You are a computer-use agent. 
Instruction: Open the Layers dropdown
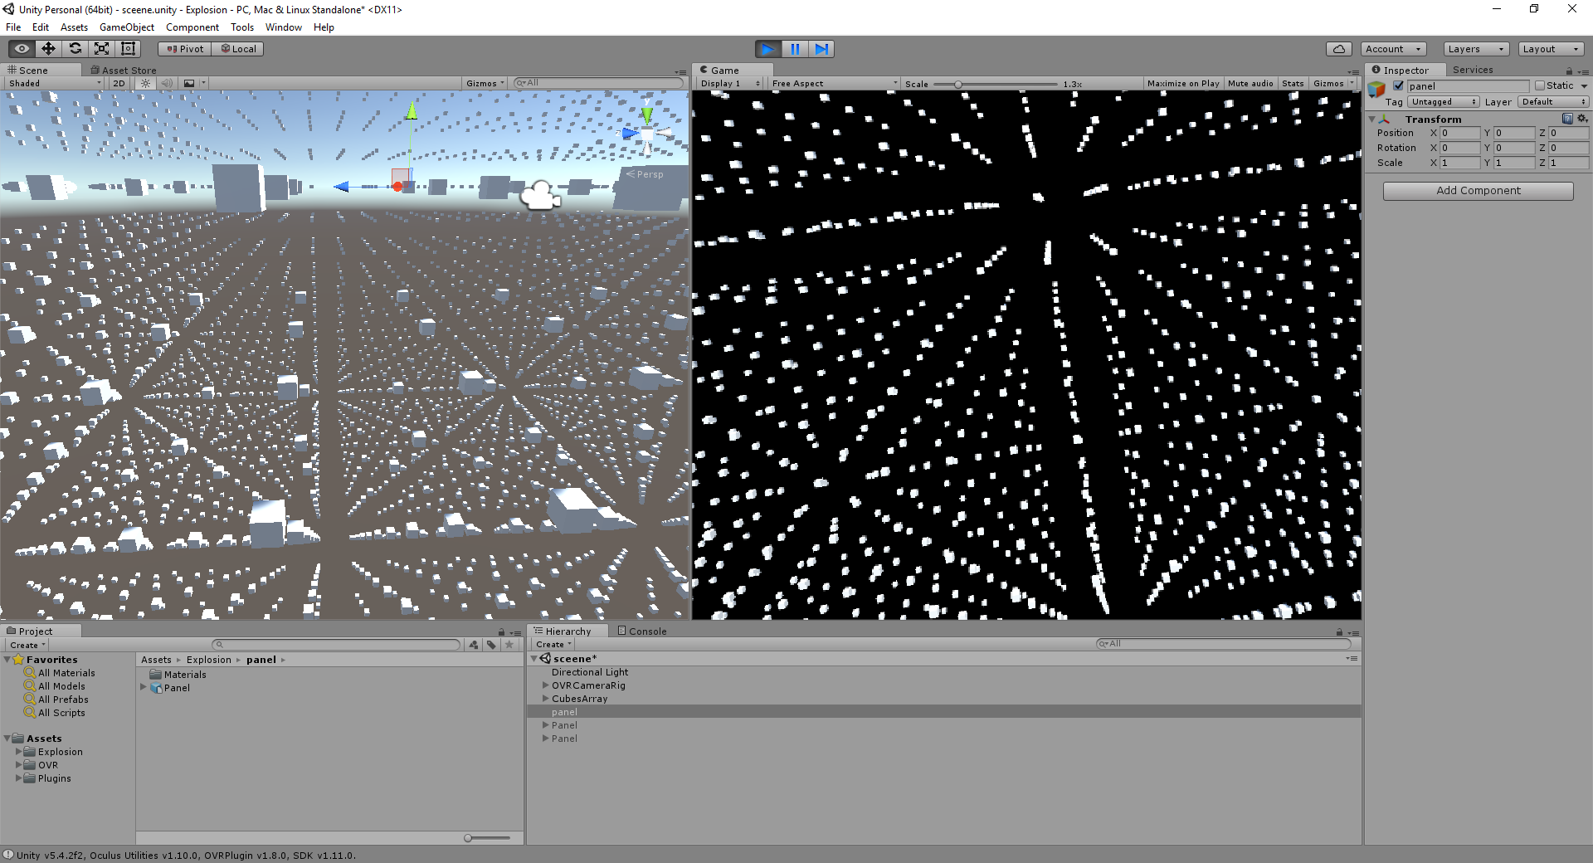[x=1476, y=49]
